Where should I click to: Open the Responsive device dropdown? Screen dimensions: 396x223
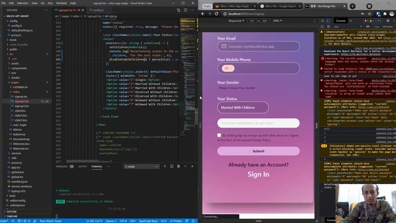[x=236, y=20]
